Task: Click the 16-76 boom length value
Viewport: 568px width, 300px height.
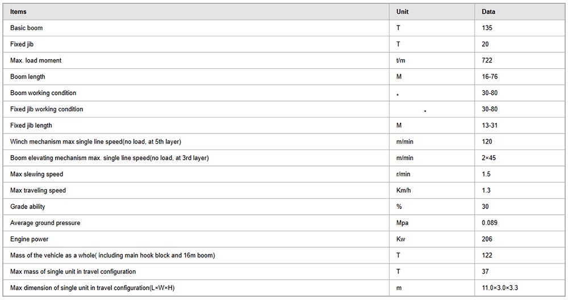Action: pyautogui.click(x=490, y=77)
